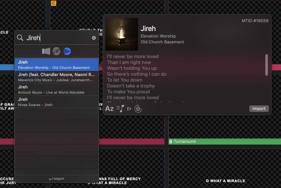Click the MTID #19559 label
This screenshot has height=188, width=281.
point(255,21)
